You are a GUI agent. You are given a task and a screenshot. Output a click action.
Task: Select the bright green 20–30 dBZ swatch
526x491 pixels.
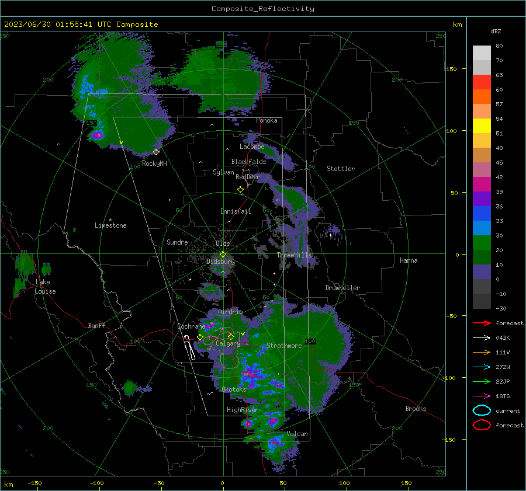tap(482, 243)
